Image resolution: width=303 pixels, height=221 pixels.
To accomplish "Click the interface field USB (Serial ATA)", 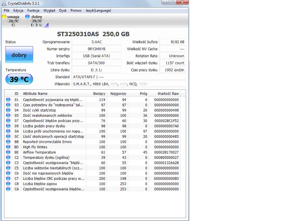I will click(97, 56).
